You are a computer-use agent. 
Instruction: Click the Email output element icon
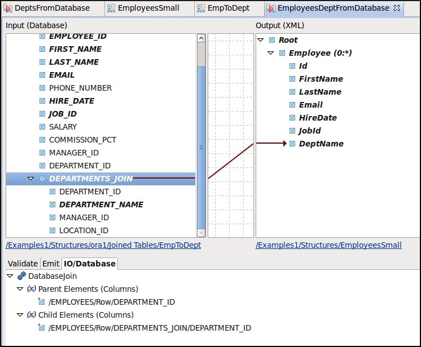pyautogui.click(x=292, y=105)
